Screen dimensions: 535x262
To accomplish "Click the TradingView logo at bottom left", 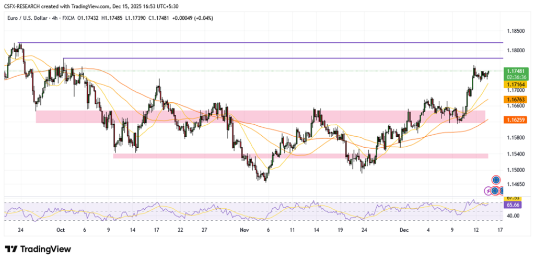I will (37, 249).
